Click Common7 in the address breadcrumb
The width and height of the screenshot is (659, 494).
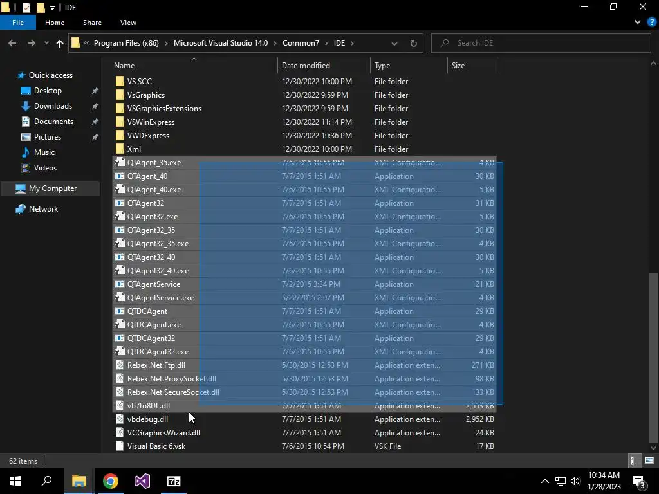301,43
